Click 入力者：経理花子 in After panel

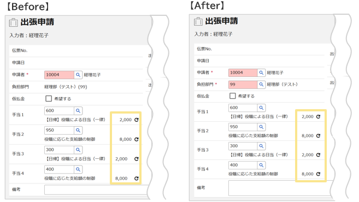tap(214, 34)
